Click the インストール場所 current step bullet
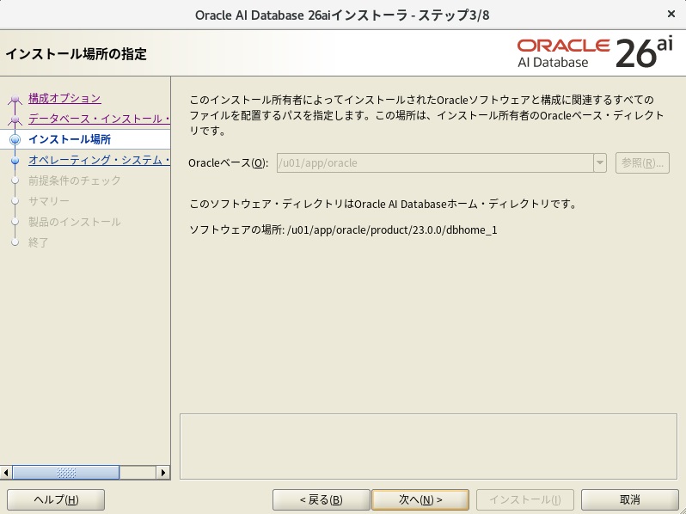 (15, 139)
